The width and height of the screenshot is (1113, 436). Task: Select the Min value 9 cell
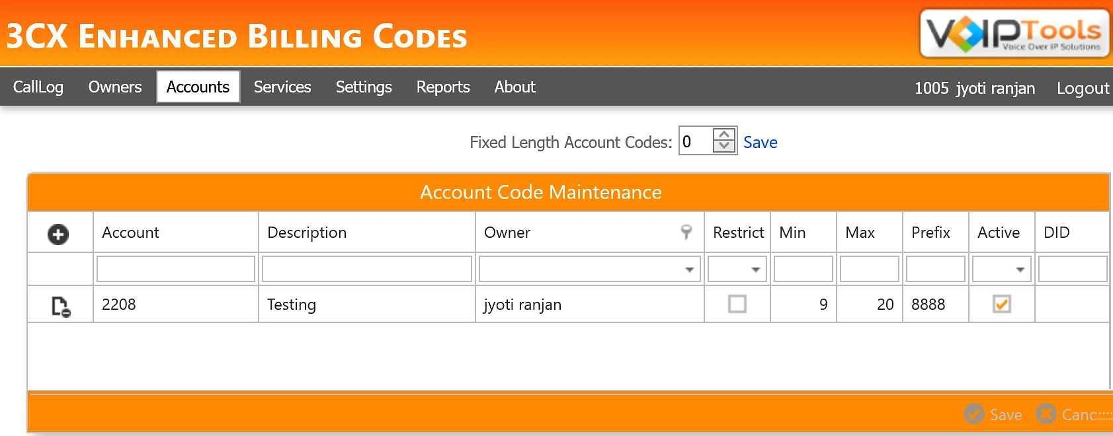[x=804, y=305]
